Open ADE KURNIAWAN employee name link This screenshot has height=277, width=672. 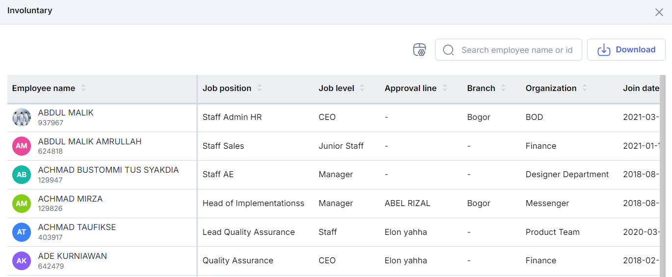73,256
